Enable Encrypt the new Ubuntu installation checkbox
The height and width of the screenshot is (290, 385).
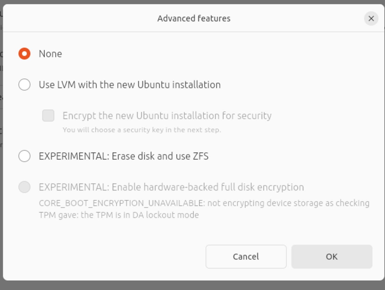pos(48,115)
